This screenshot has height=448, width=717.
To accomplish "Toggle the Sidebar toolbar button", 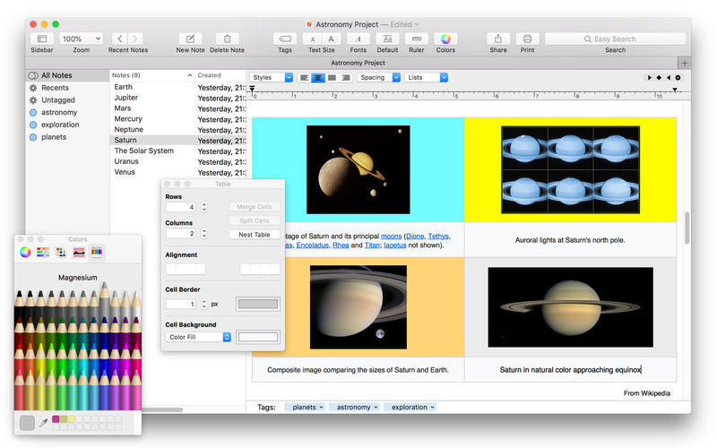I will click(x=41, y=39).
